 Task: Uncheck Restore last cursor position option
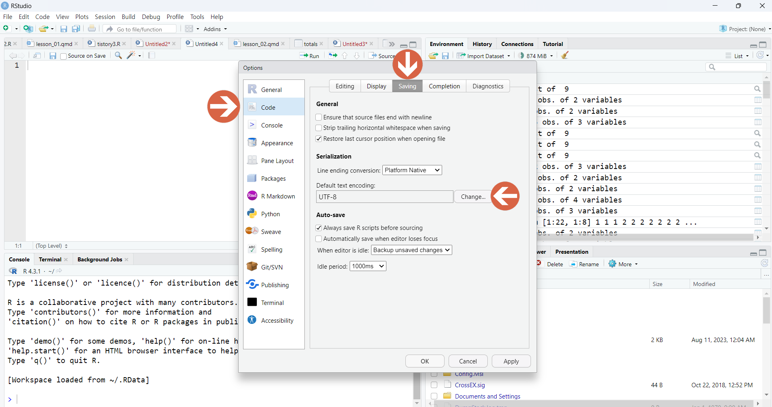click(319, 139)
